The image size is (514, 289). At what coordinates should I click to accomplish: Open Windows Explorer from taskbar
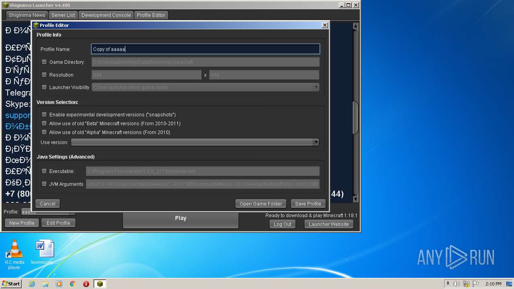[45, 284]
